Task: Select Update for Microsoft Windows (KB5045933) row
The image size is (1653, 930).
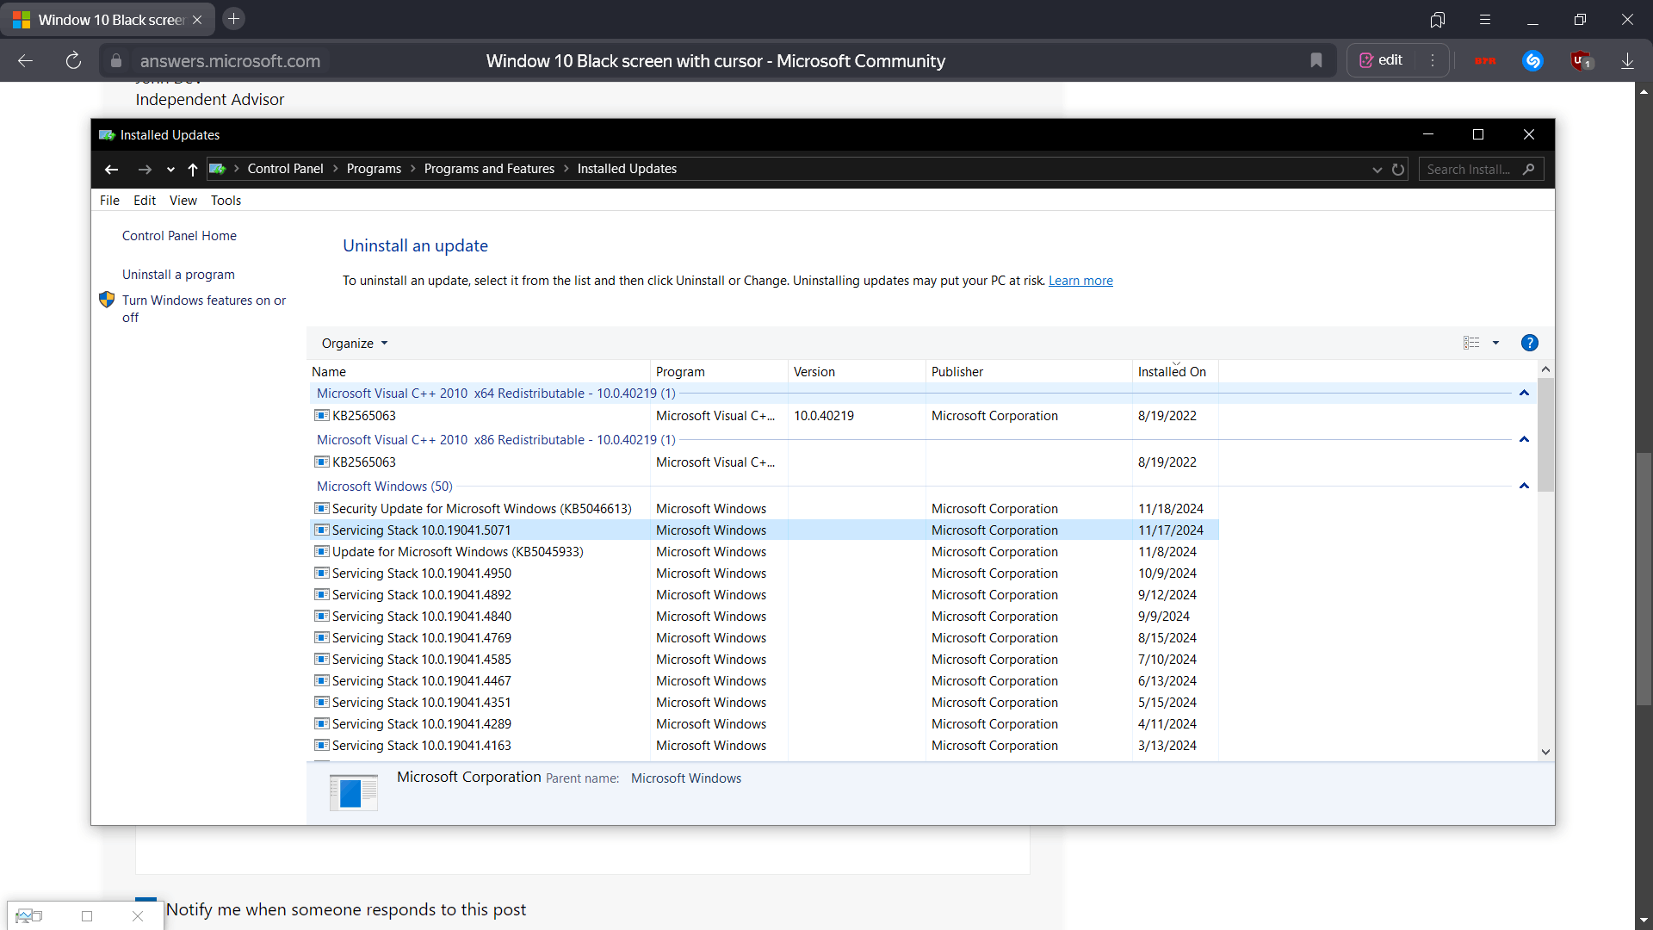Action: coord(458,552)
